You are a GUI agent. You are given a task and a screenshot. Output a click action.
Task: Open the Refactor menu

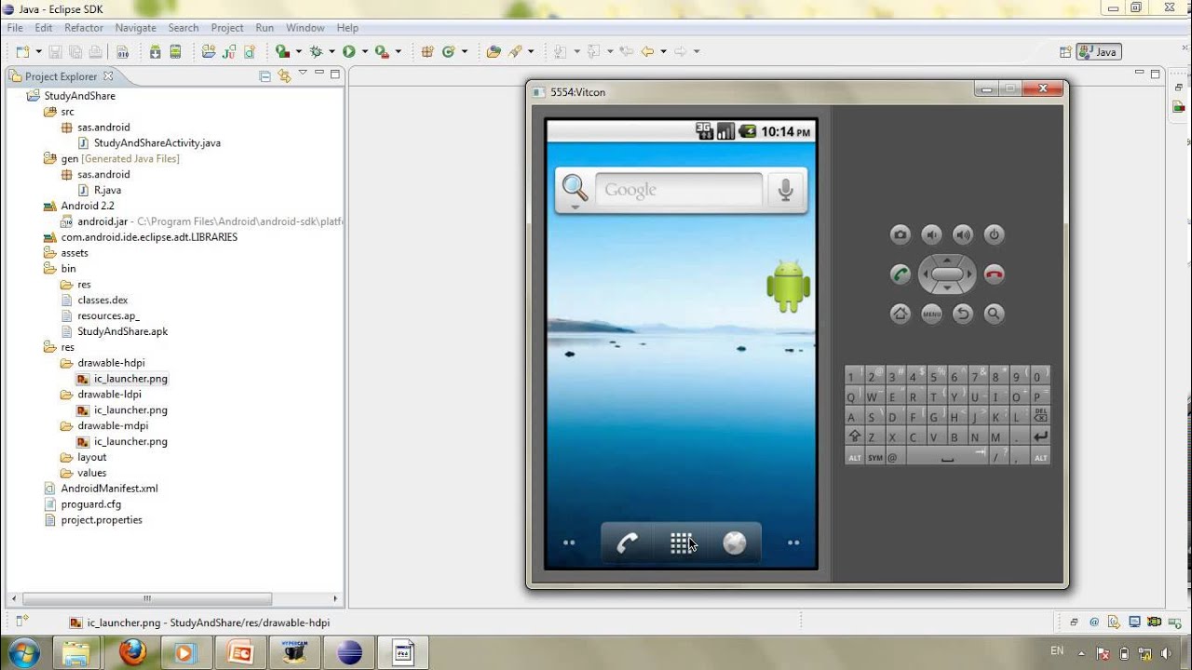click(x=84, y=28)
